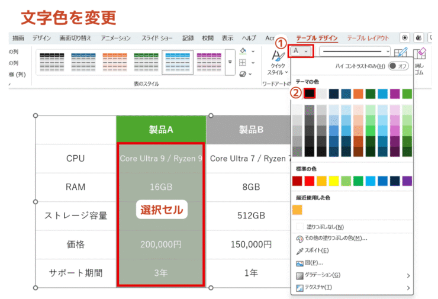
Task: Click the 製品B header cell
Action: (x=251, y=129)
